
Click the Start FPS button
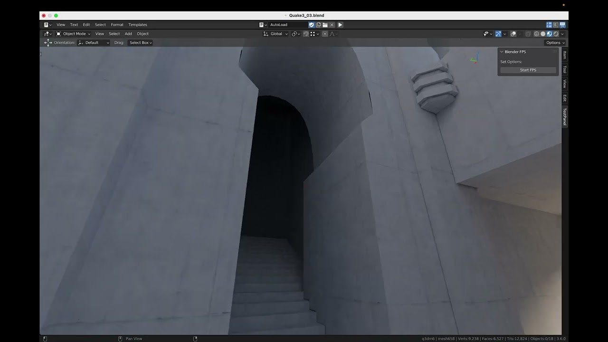pyautogui.click(x=528, y=70)
